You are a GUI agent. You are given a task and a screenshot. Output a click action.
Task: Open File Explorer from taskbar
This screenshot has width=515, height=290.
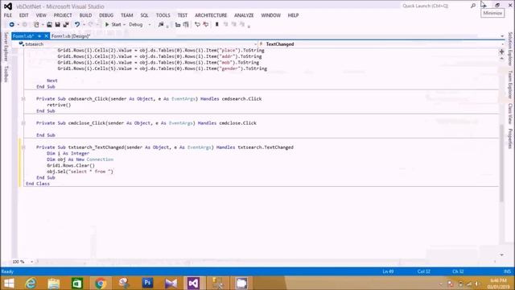coord(54,284)
